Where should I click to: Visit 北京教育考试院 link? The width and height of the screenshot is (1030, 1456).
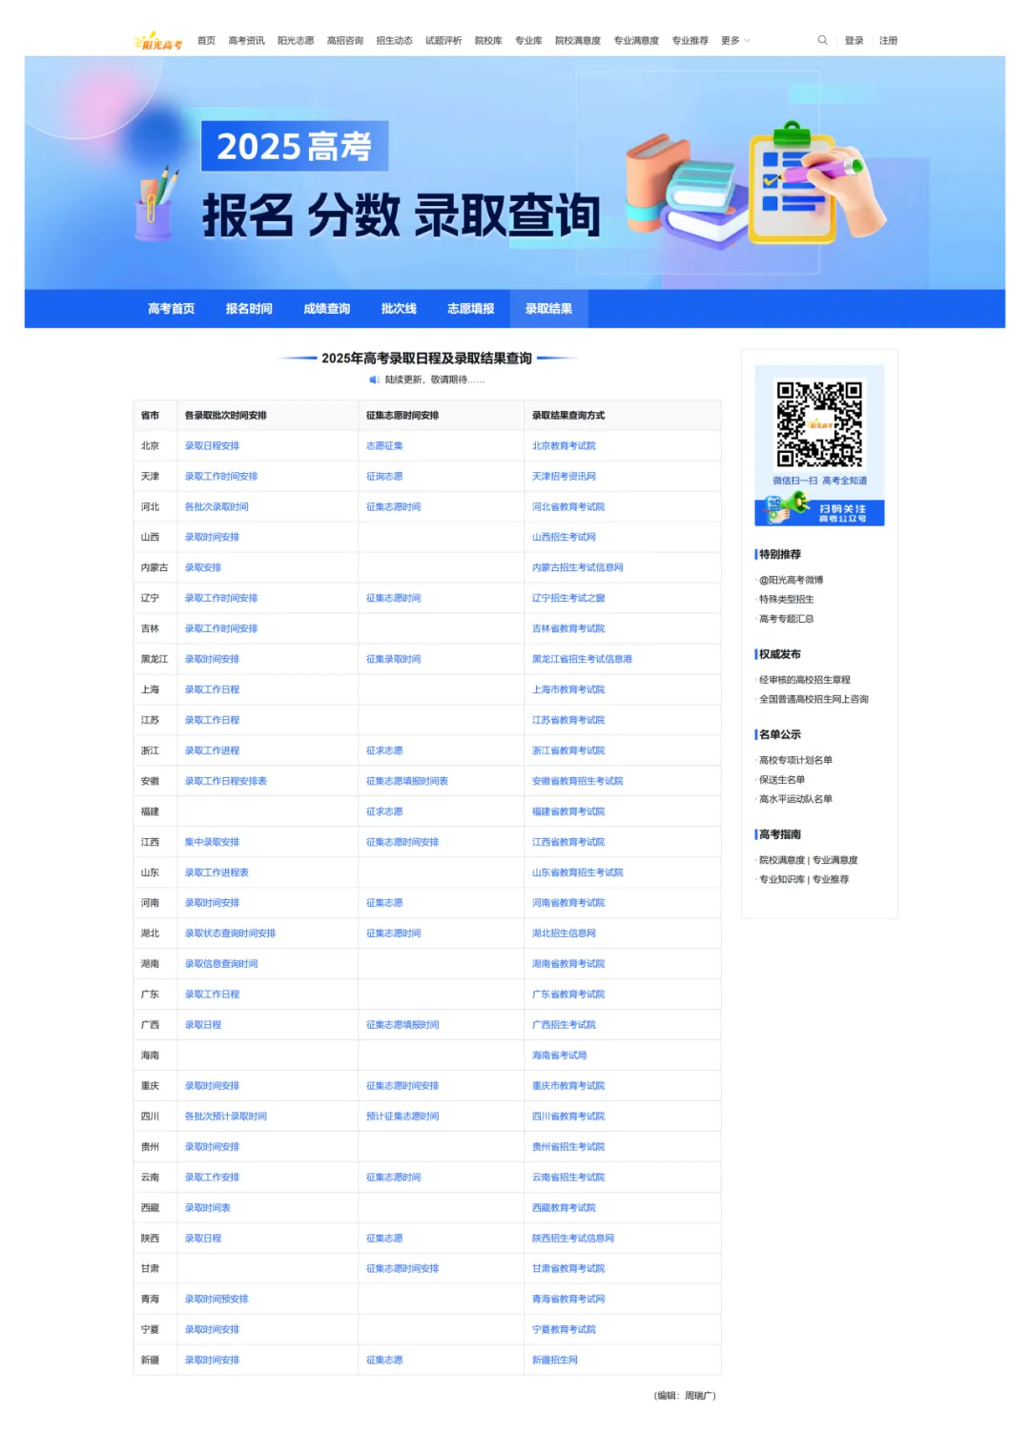tap(564, 446)
